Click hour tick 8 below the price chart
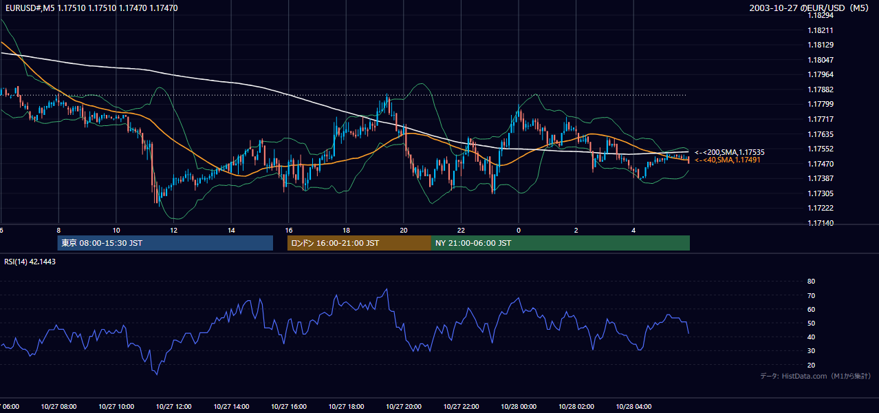 pyautogui.click(x=58, y=230)
